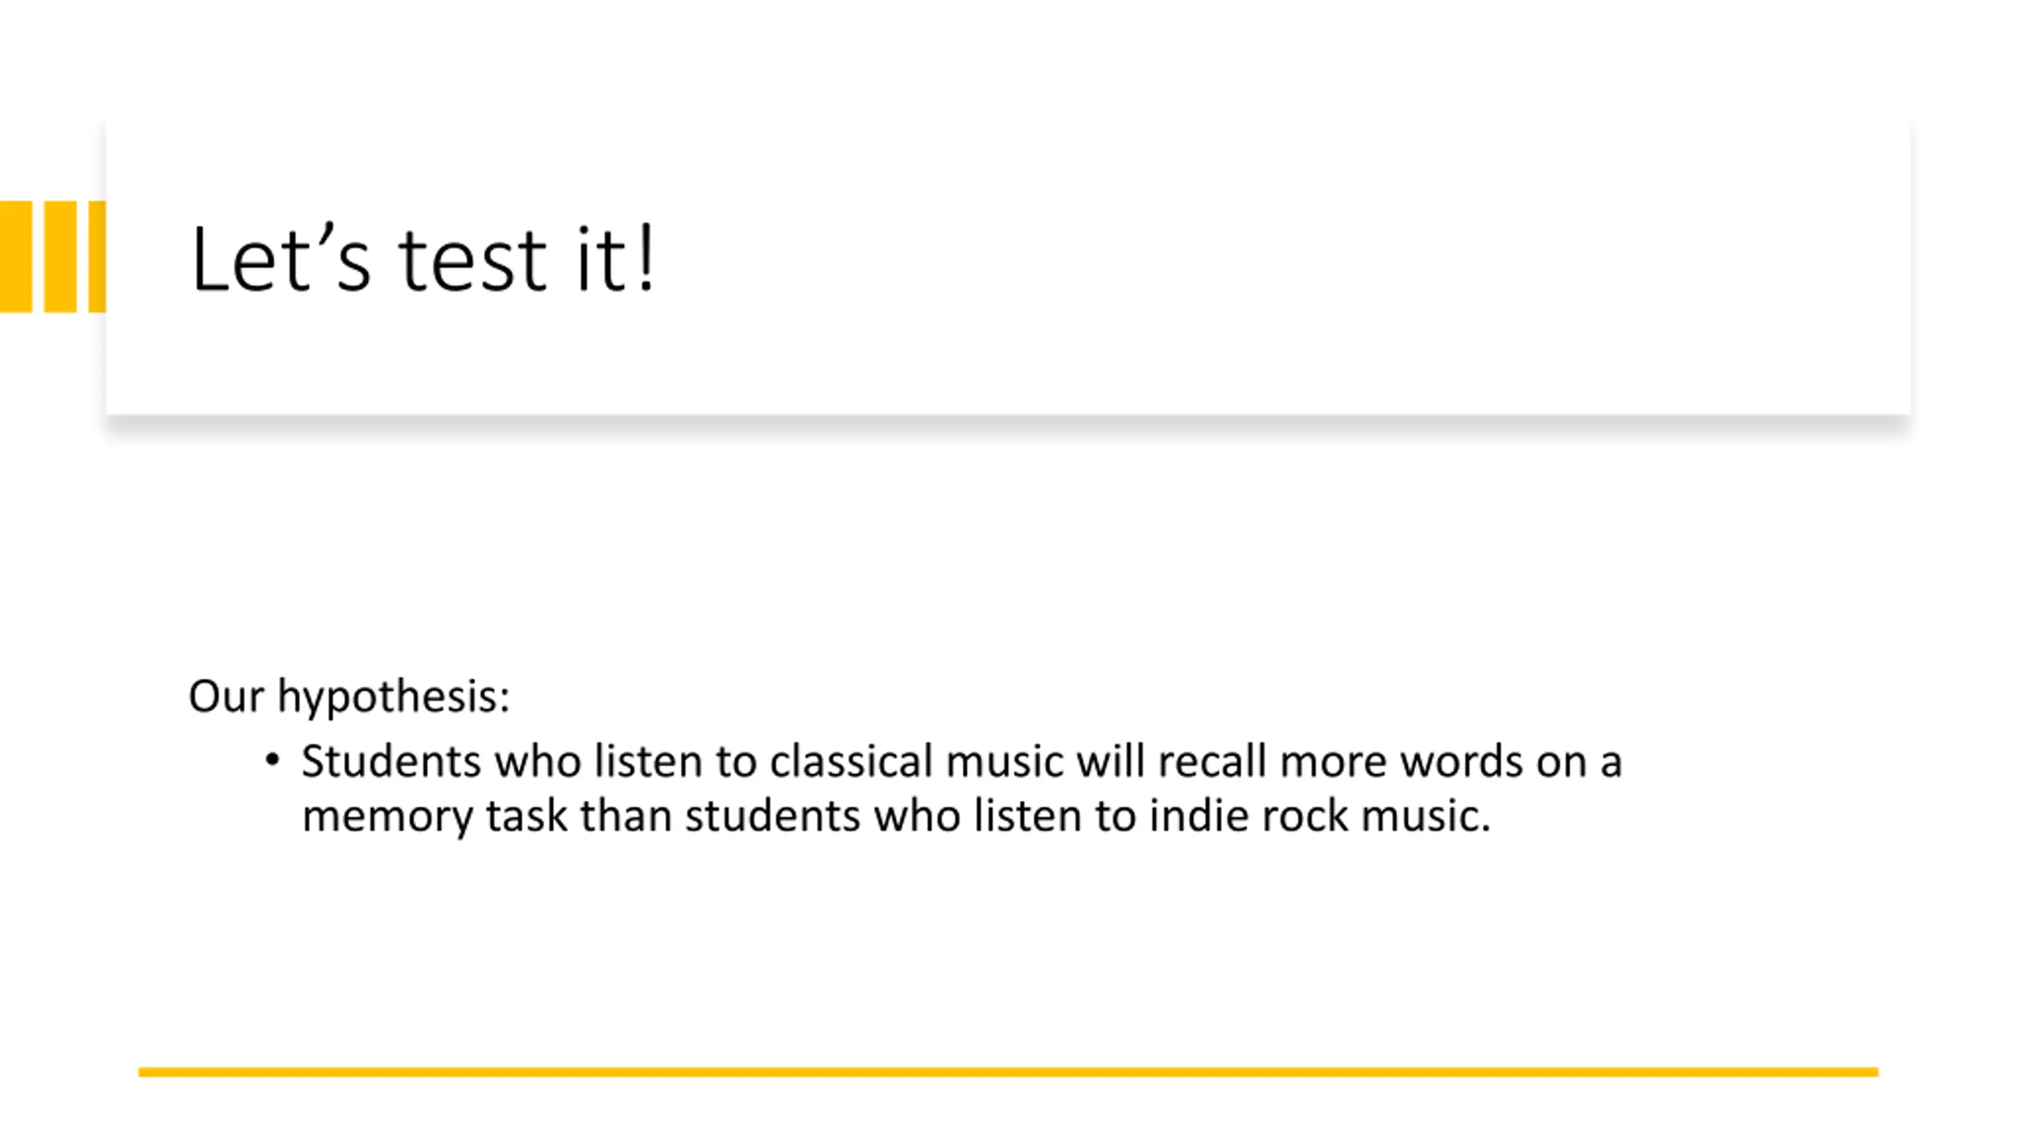Screen dimensions: 2017x1134
Task: Click the word "hypothesis:" in the body text
Action: pyautogui.click(x=394, y=698)
